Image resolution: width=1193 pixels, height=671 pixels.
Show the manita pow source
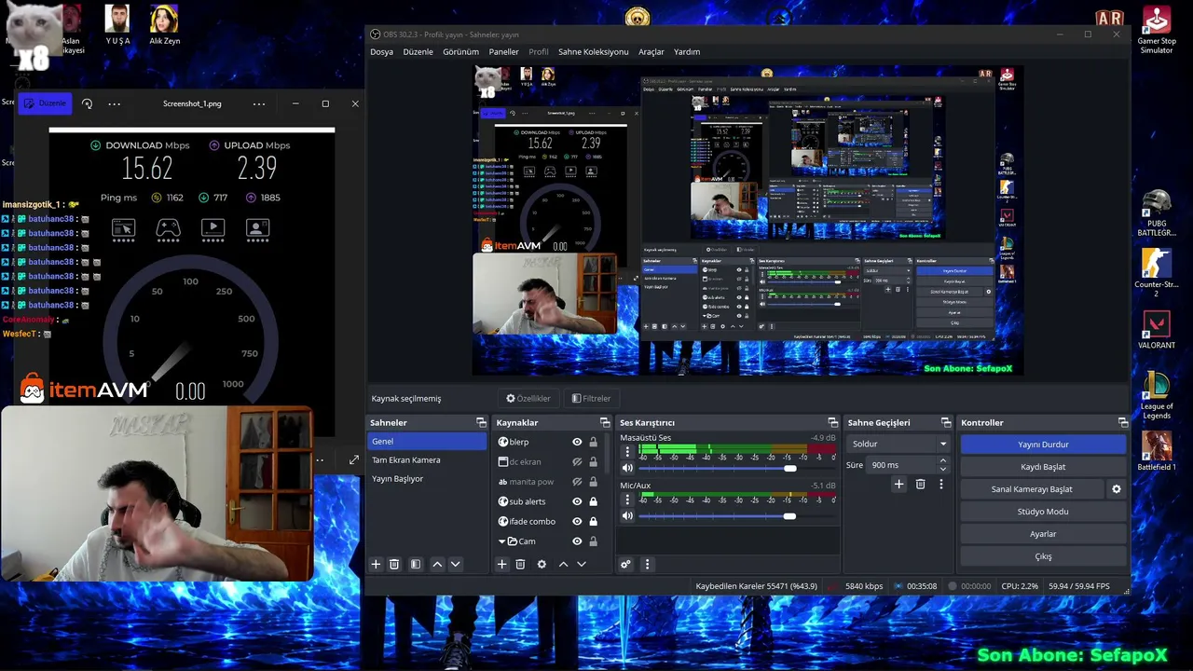click(577, 482)
